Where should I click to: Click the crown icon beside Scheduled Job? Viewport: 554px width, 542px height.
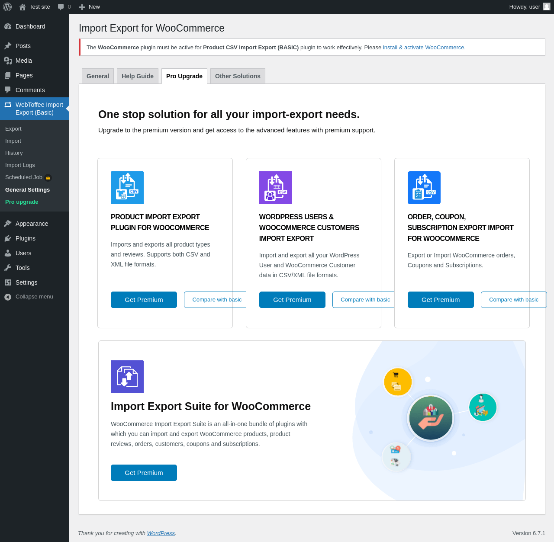tap(48, 177)
